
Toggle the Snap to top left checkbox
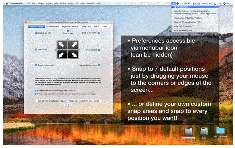click(36, 33)
